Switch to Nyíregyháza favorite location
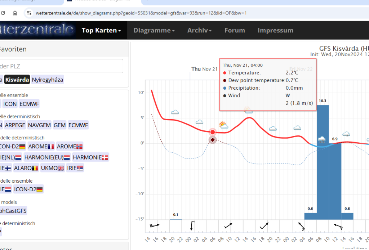 coord(48,80)
